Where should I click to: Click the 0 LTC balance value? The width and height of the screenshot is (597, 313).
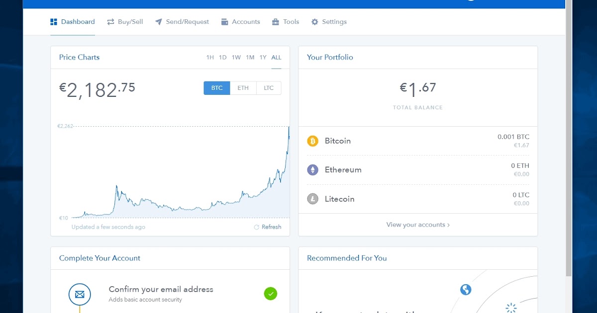(x=521, y=195)
